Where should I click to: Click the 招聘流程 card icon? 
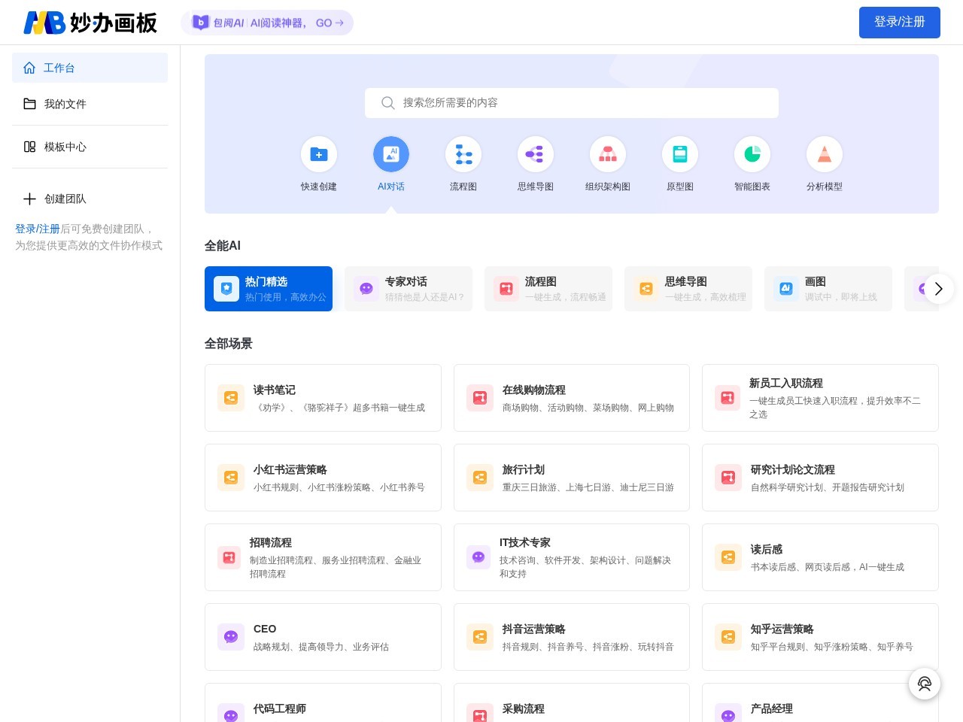(x=229, y=557)
